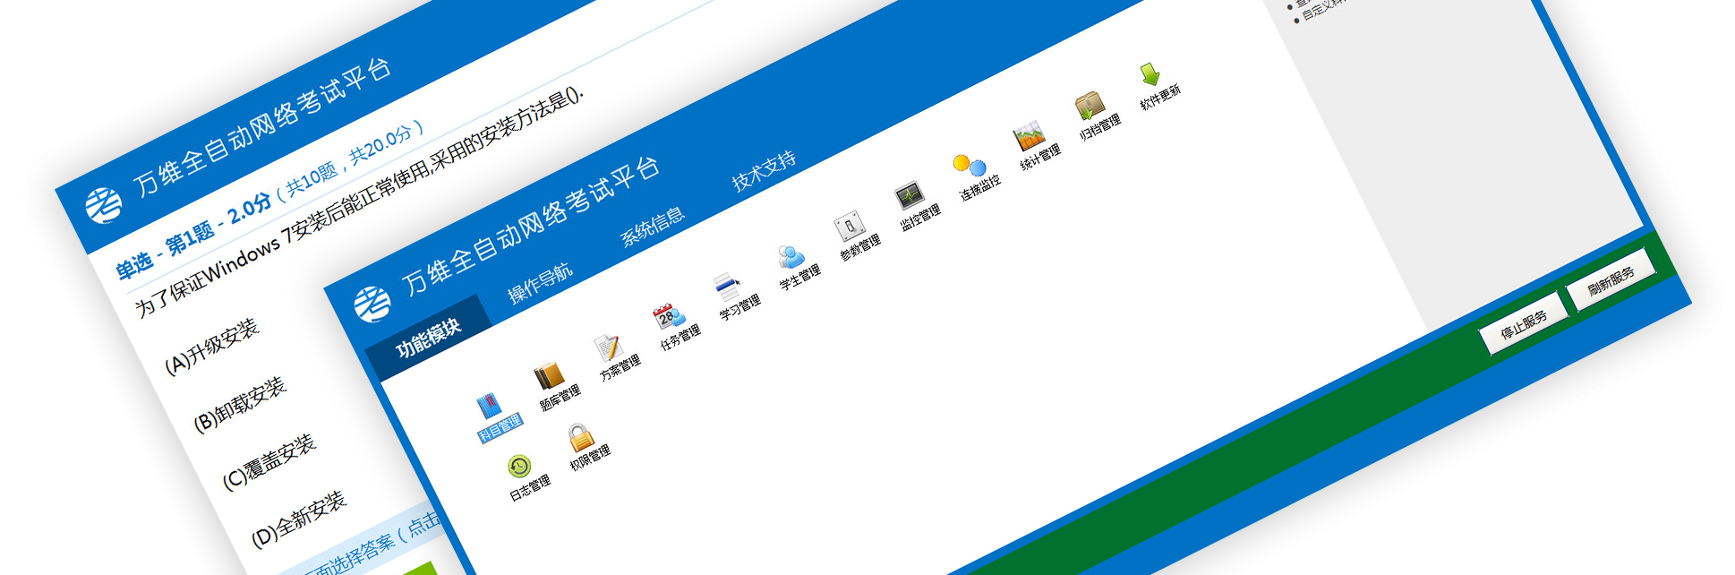Screen dimensions: 1735x575
Task: Click the 软件更新 green arrow icon
Action: pyautogui.click(x=1150, y=75)
